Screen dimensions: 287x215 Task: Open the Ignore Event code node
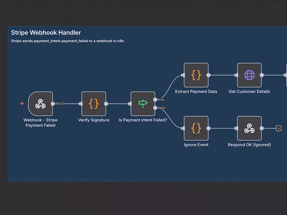(x=196, y=128)
